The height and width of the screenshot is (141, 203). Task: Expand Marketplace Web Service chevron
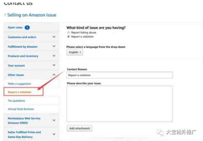point(54,120)
